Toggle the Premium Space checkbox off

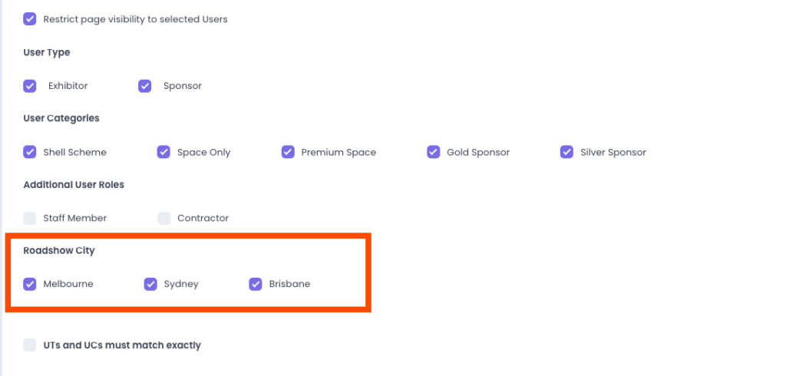[x=288, y=152]
